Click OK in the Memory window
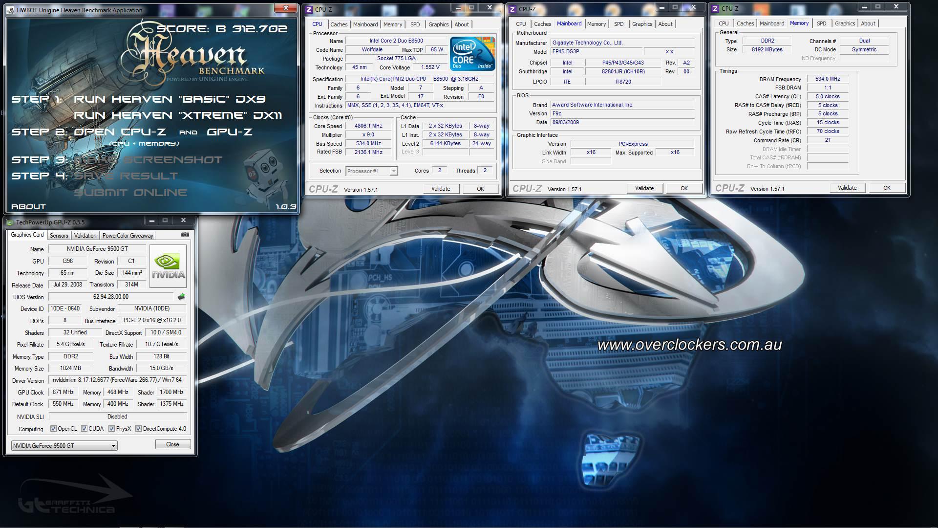Image resolution: width=938 pixels, height=528 pixels. point(887,188)
